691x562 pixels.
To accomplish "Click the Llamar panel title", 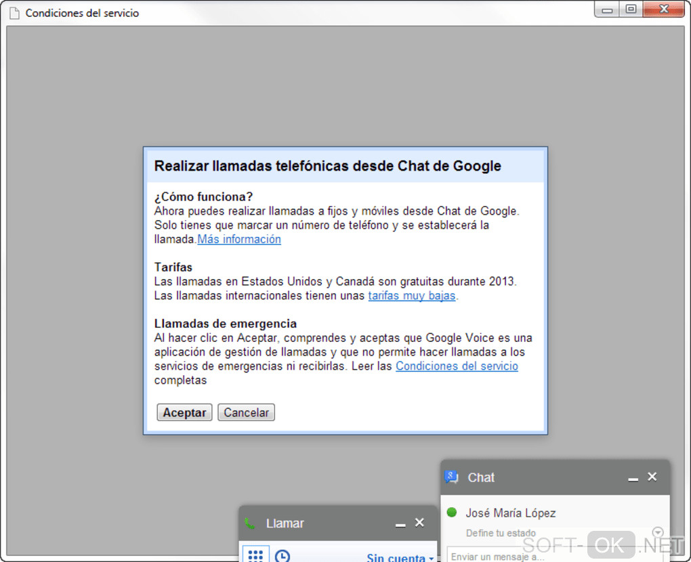I will 285,523.
